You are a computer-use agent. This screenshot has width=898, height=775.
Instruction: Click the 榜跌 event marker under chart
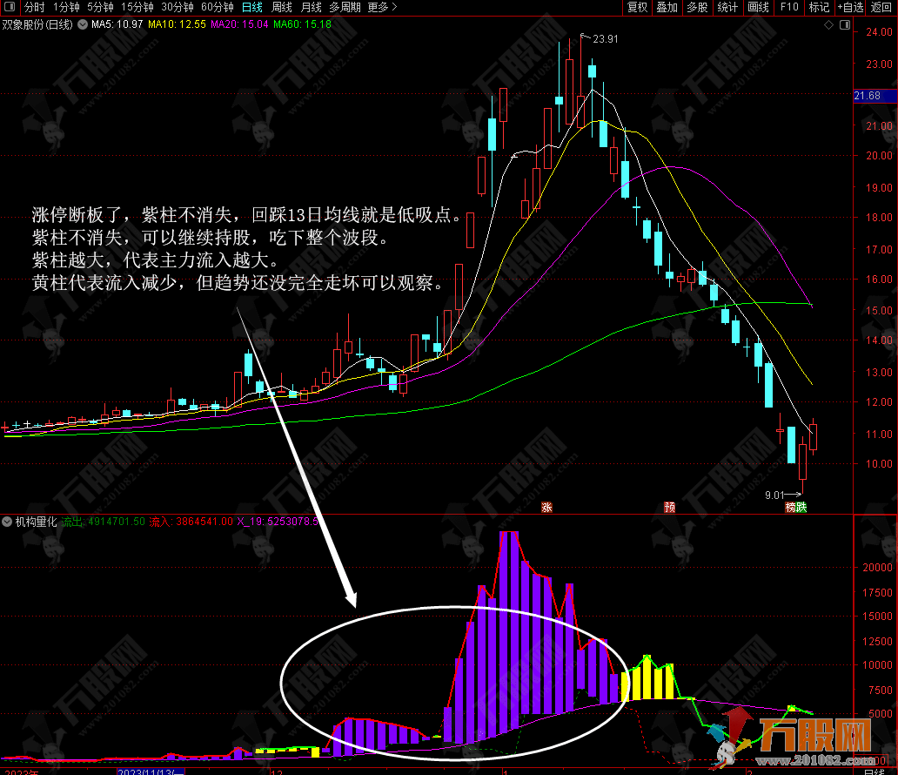[x=796, y=508]
